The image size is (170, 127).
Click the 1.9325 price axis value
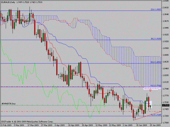tap(166, 35)
